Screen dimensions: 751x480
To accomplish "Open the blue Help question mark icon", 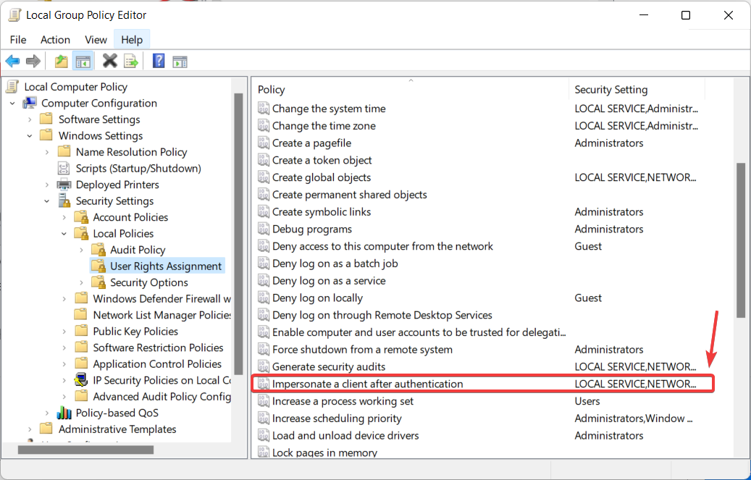I will tap(159, 62).
